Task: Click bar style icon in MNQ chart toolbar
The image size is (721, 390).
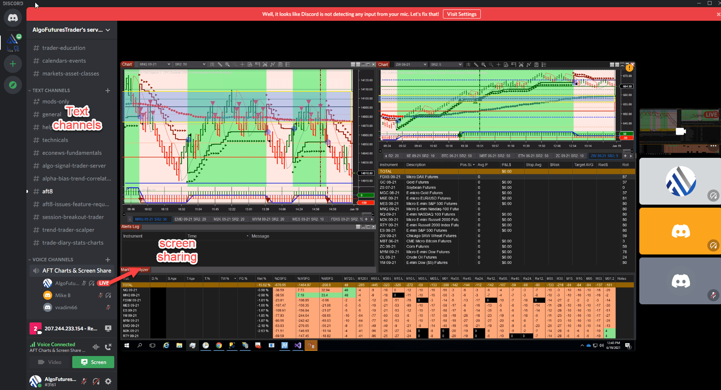Action: (212, 65)
